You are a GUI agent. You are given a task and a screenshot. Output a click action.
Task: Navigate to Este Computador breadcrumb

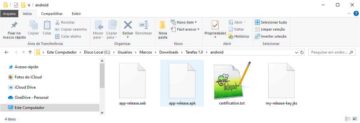62,52
